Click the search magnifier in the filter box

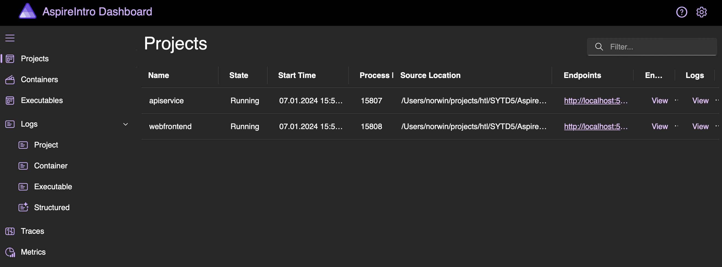tap(599, 46)
